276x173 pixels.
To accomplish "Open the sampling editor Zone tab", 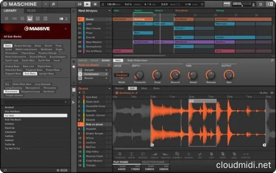I will tap(156, 88).
